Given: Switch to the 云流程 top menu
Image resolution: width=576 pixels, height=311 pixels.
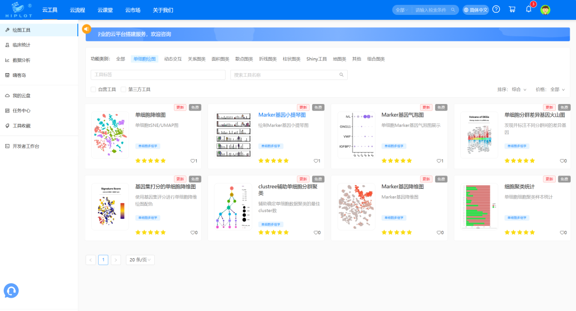Looking at the screenshot, I should point(77,10).
